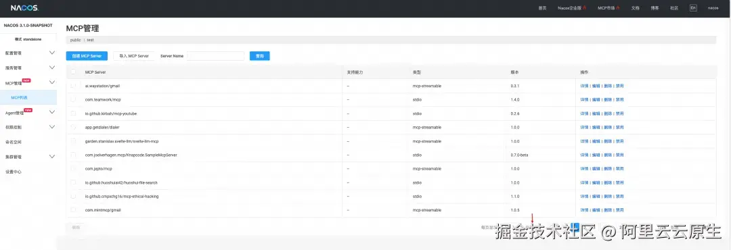Image resolution: width=731 pixels, height=250 pixels.
Task: Click the 类型 column header
Action: (417, 72)
